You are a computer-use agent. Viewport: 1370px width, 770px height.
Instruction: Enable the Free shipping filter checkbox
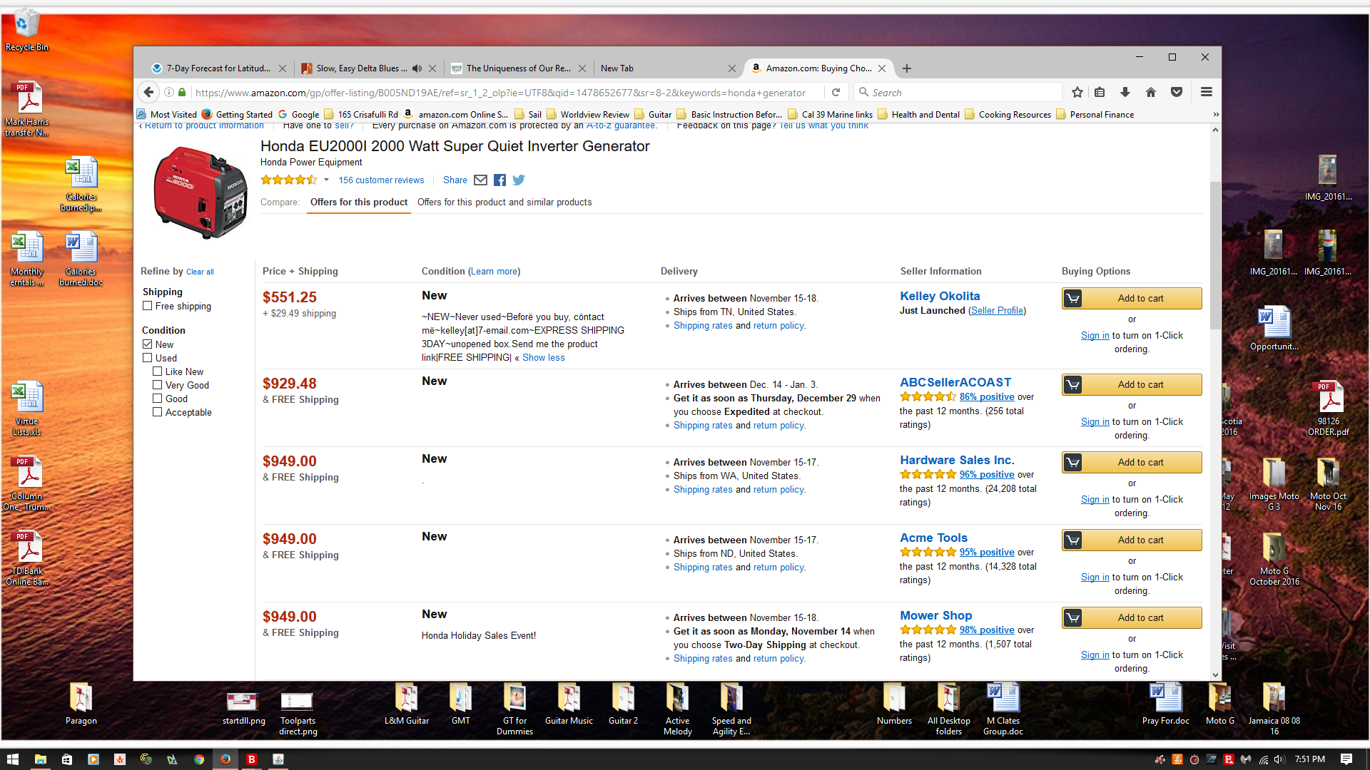click(148, 306)
